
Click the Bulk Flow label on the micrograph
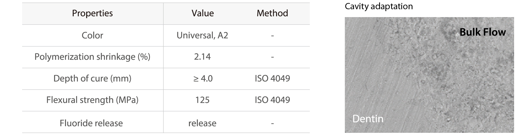click(x=483, y=32)
